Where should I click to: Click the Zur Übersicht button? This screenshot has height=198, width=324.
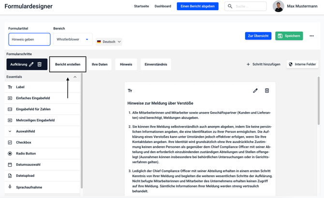coord(258,36)
